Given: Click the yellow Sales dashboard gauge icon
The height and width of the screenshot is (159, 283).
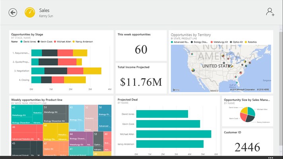Looking at the screenshot, I should coord(30,12).
